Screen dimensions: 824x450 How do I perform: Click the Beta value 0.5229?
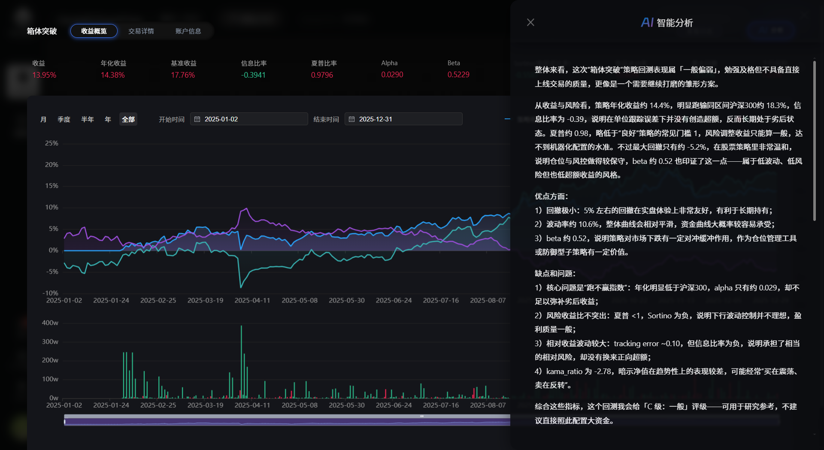point(458,75)
